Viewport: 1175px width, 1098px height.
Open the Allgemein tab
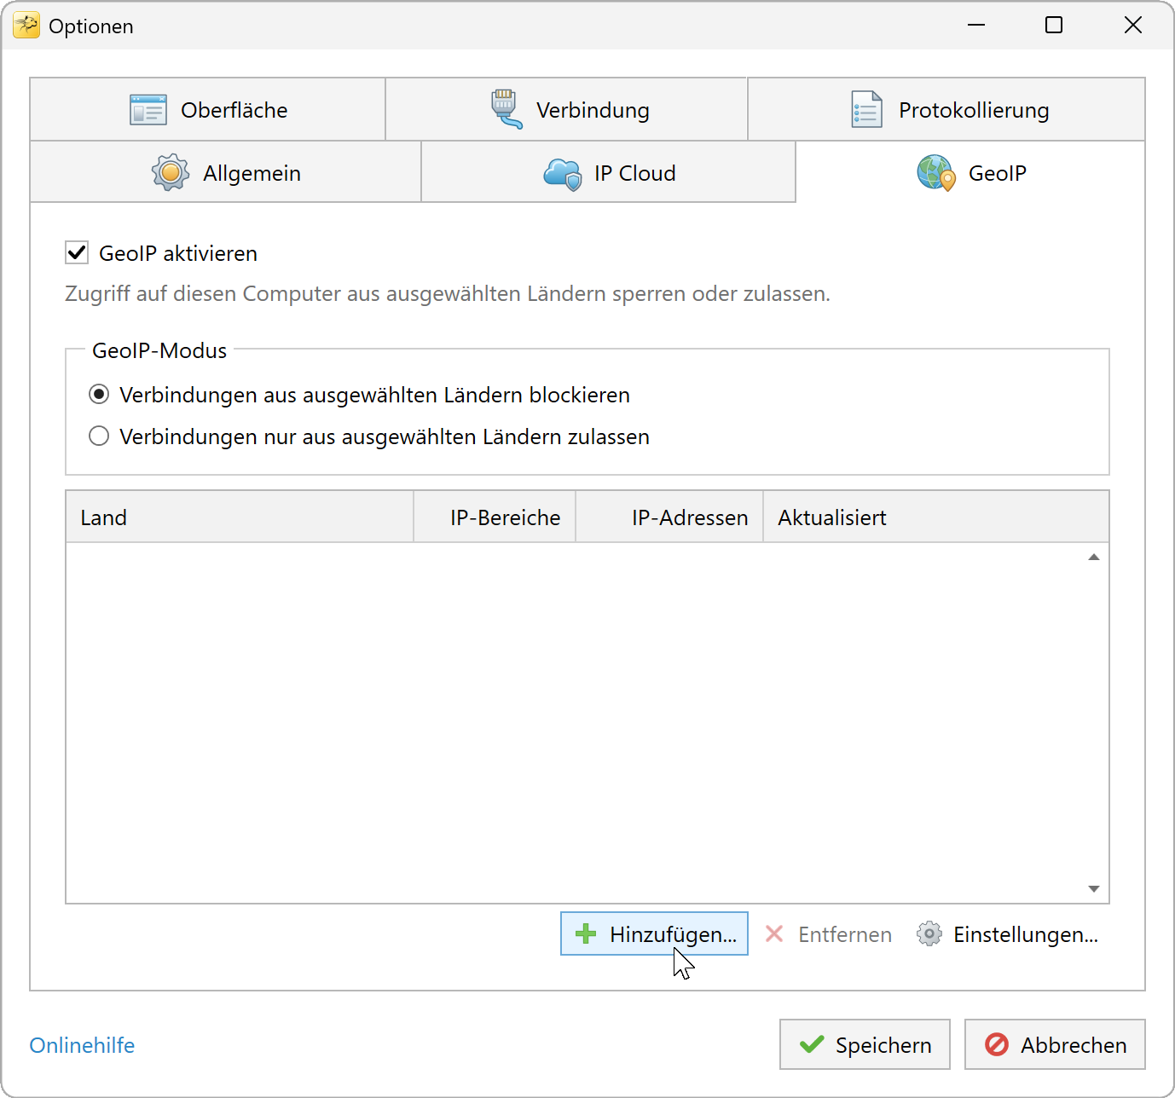pos(226,173)
